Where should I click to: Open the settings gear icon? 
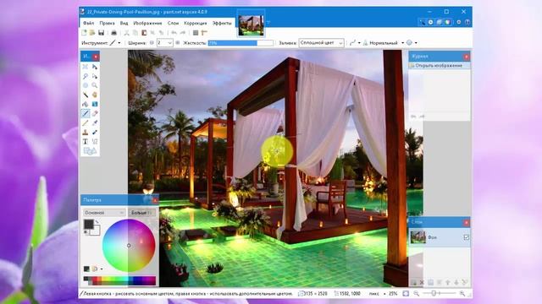coord(459,22)
